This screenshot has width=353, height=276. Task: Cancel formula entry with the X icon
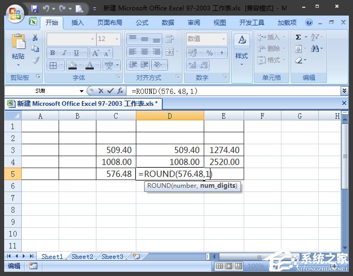coord(101,91)
